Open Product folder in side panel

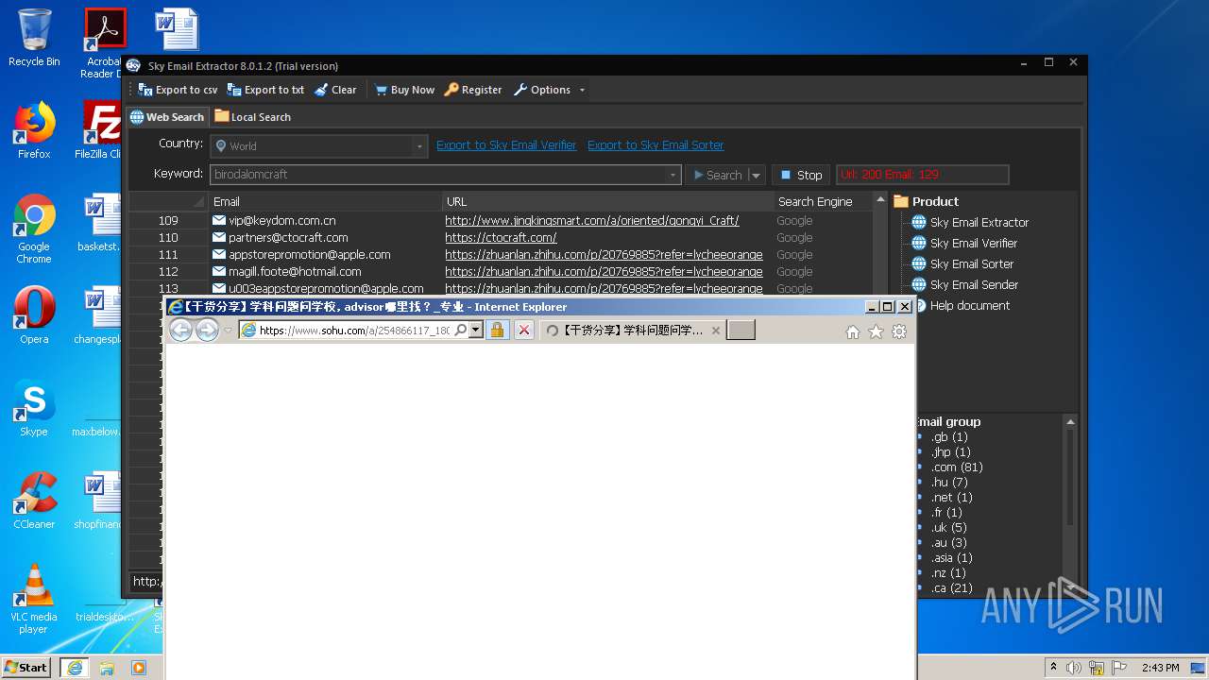pos(926,201)
